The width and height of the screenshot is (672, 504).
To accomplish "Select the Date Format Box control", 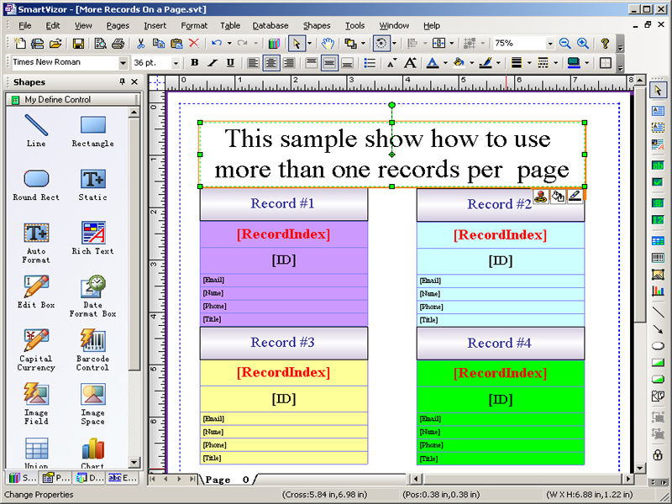I will [x=93, y=297].
